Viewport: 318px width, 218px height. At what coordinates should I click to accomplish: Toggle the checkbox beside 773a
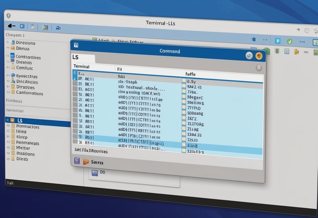coord(184,92)
